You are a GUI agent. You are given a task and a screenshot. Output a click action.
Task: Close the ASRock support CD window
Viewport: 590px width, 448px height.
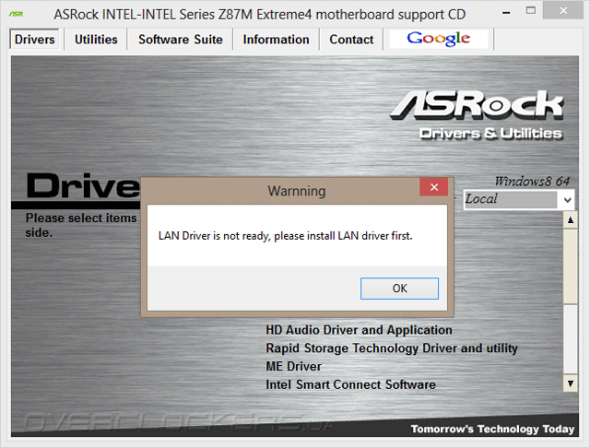pos(563,11)
